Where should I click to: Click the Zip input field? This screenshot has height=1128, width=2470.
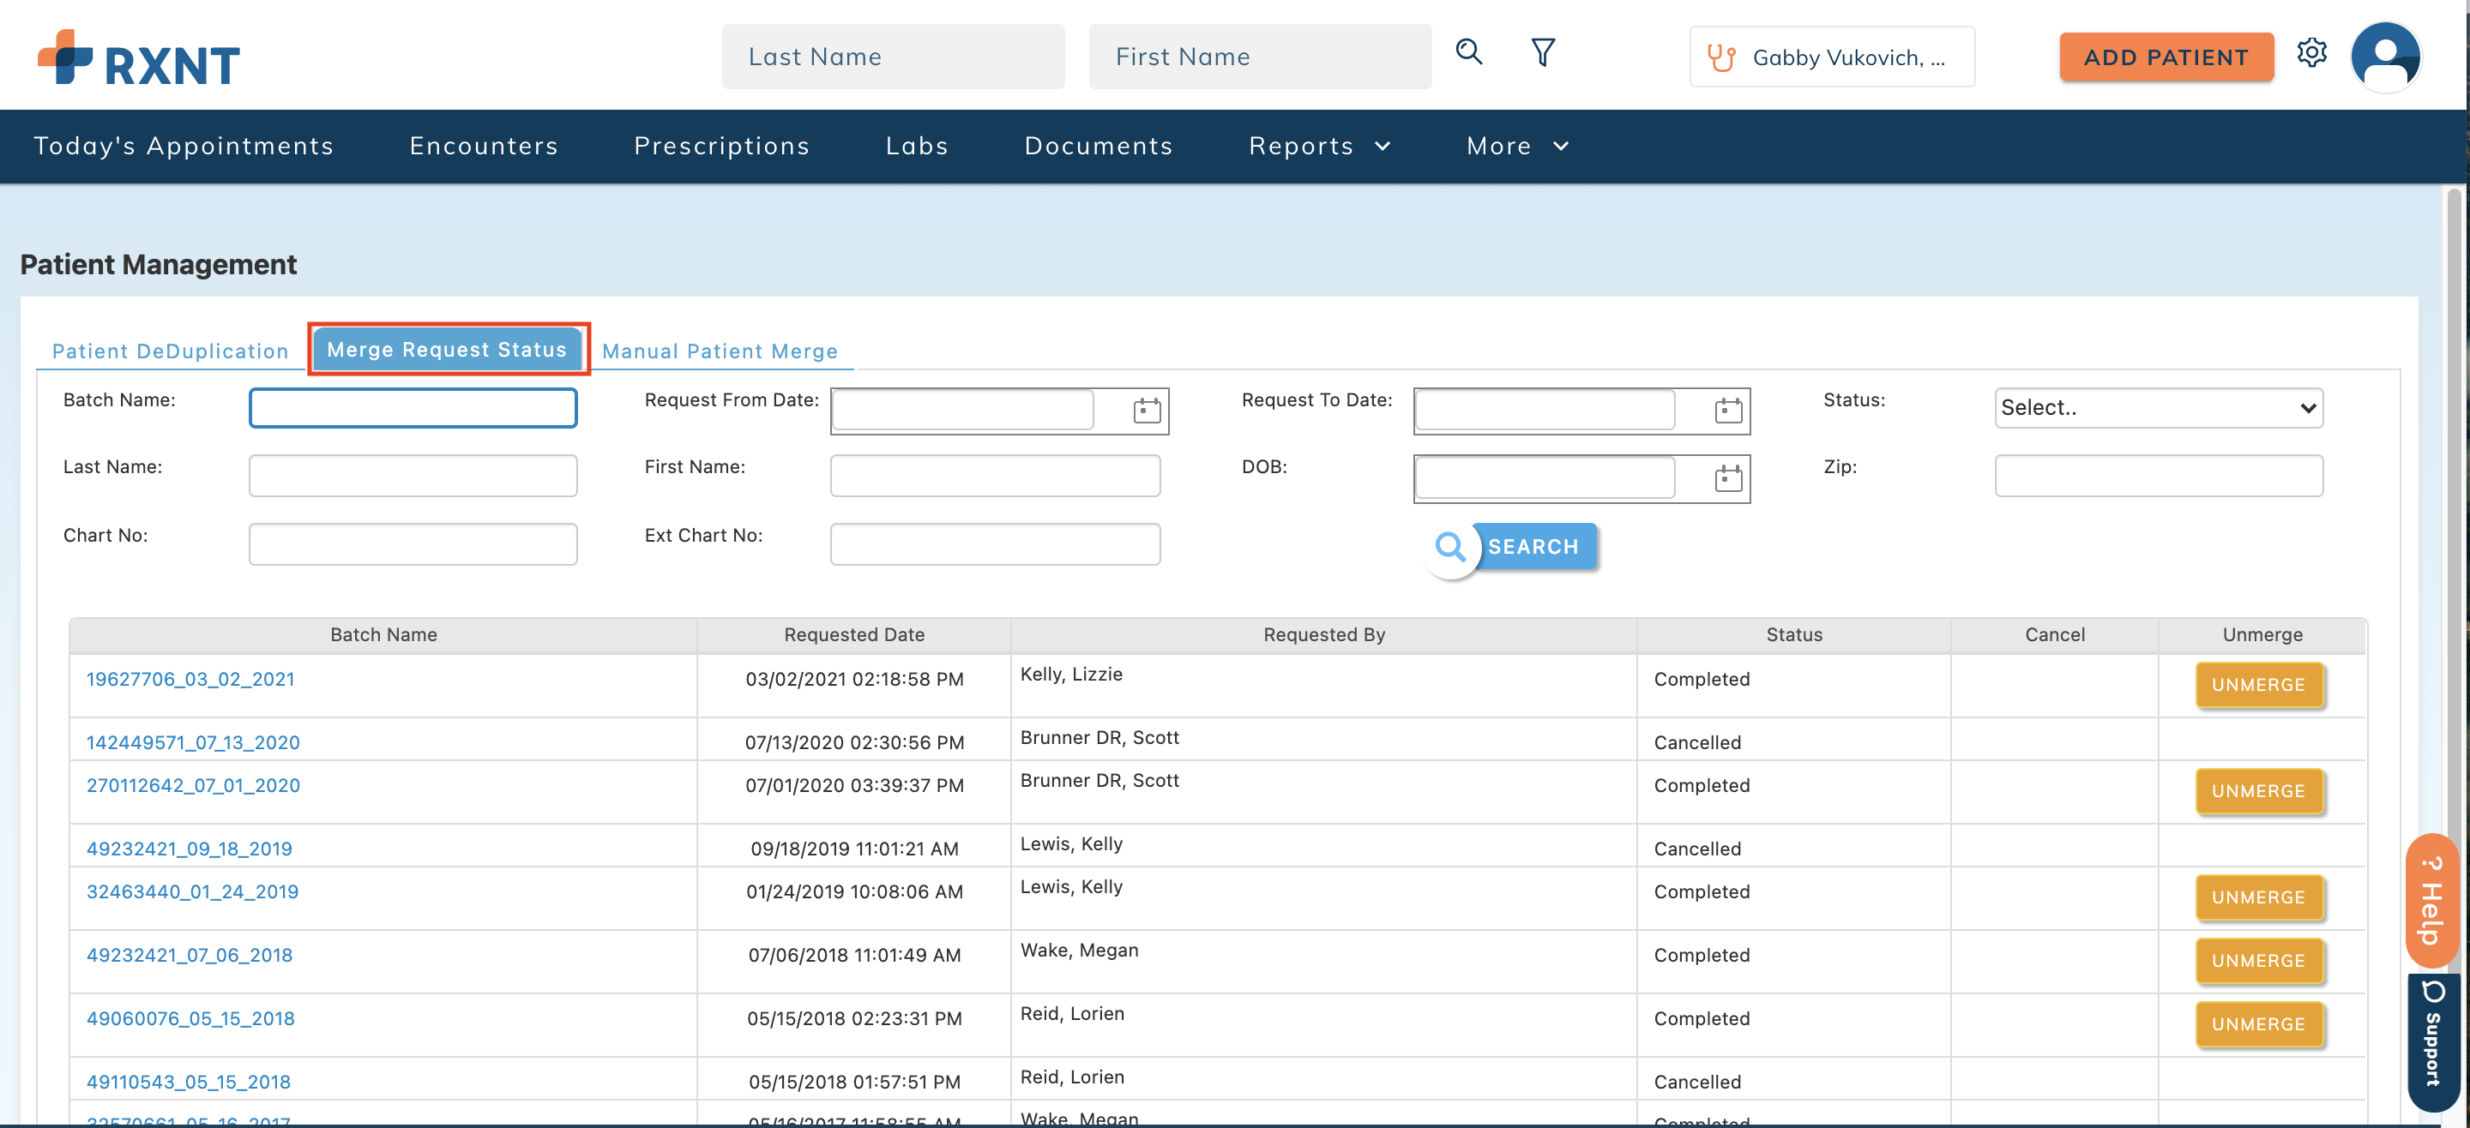tap(2158, 476)
